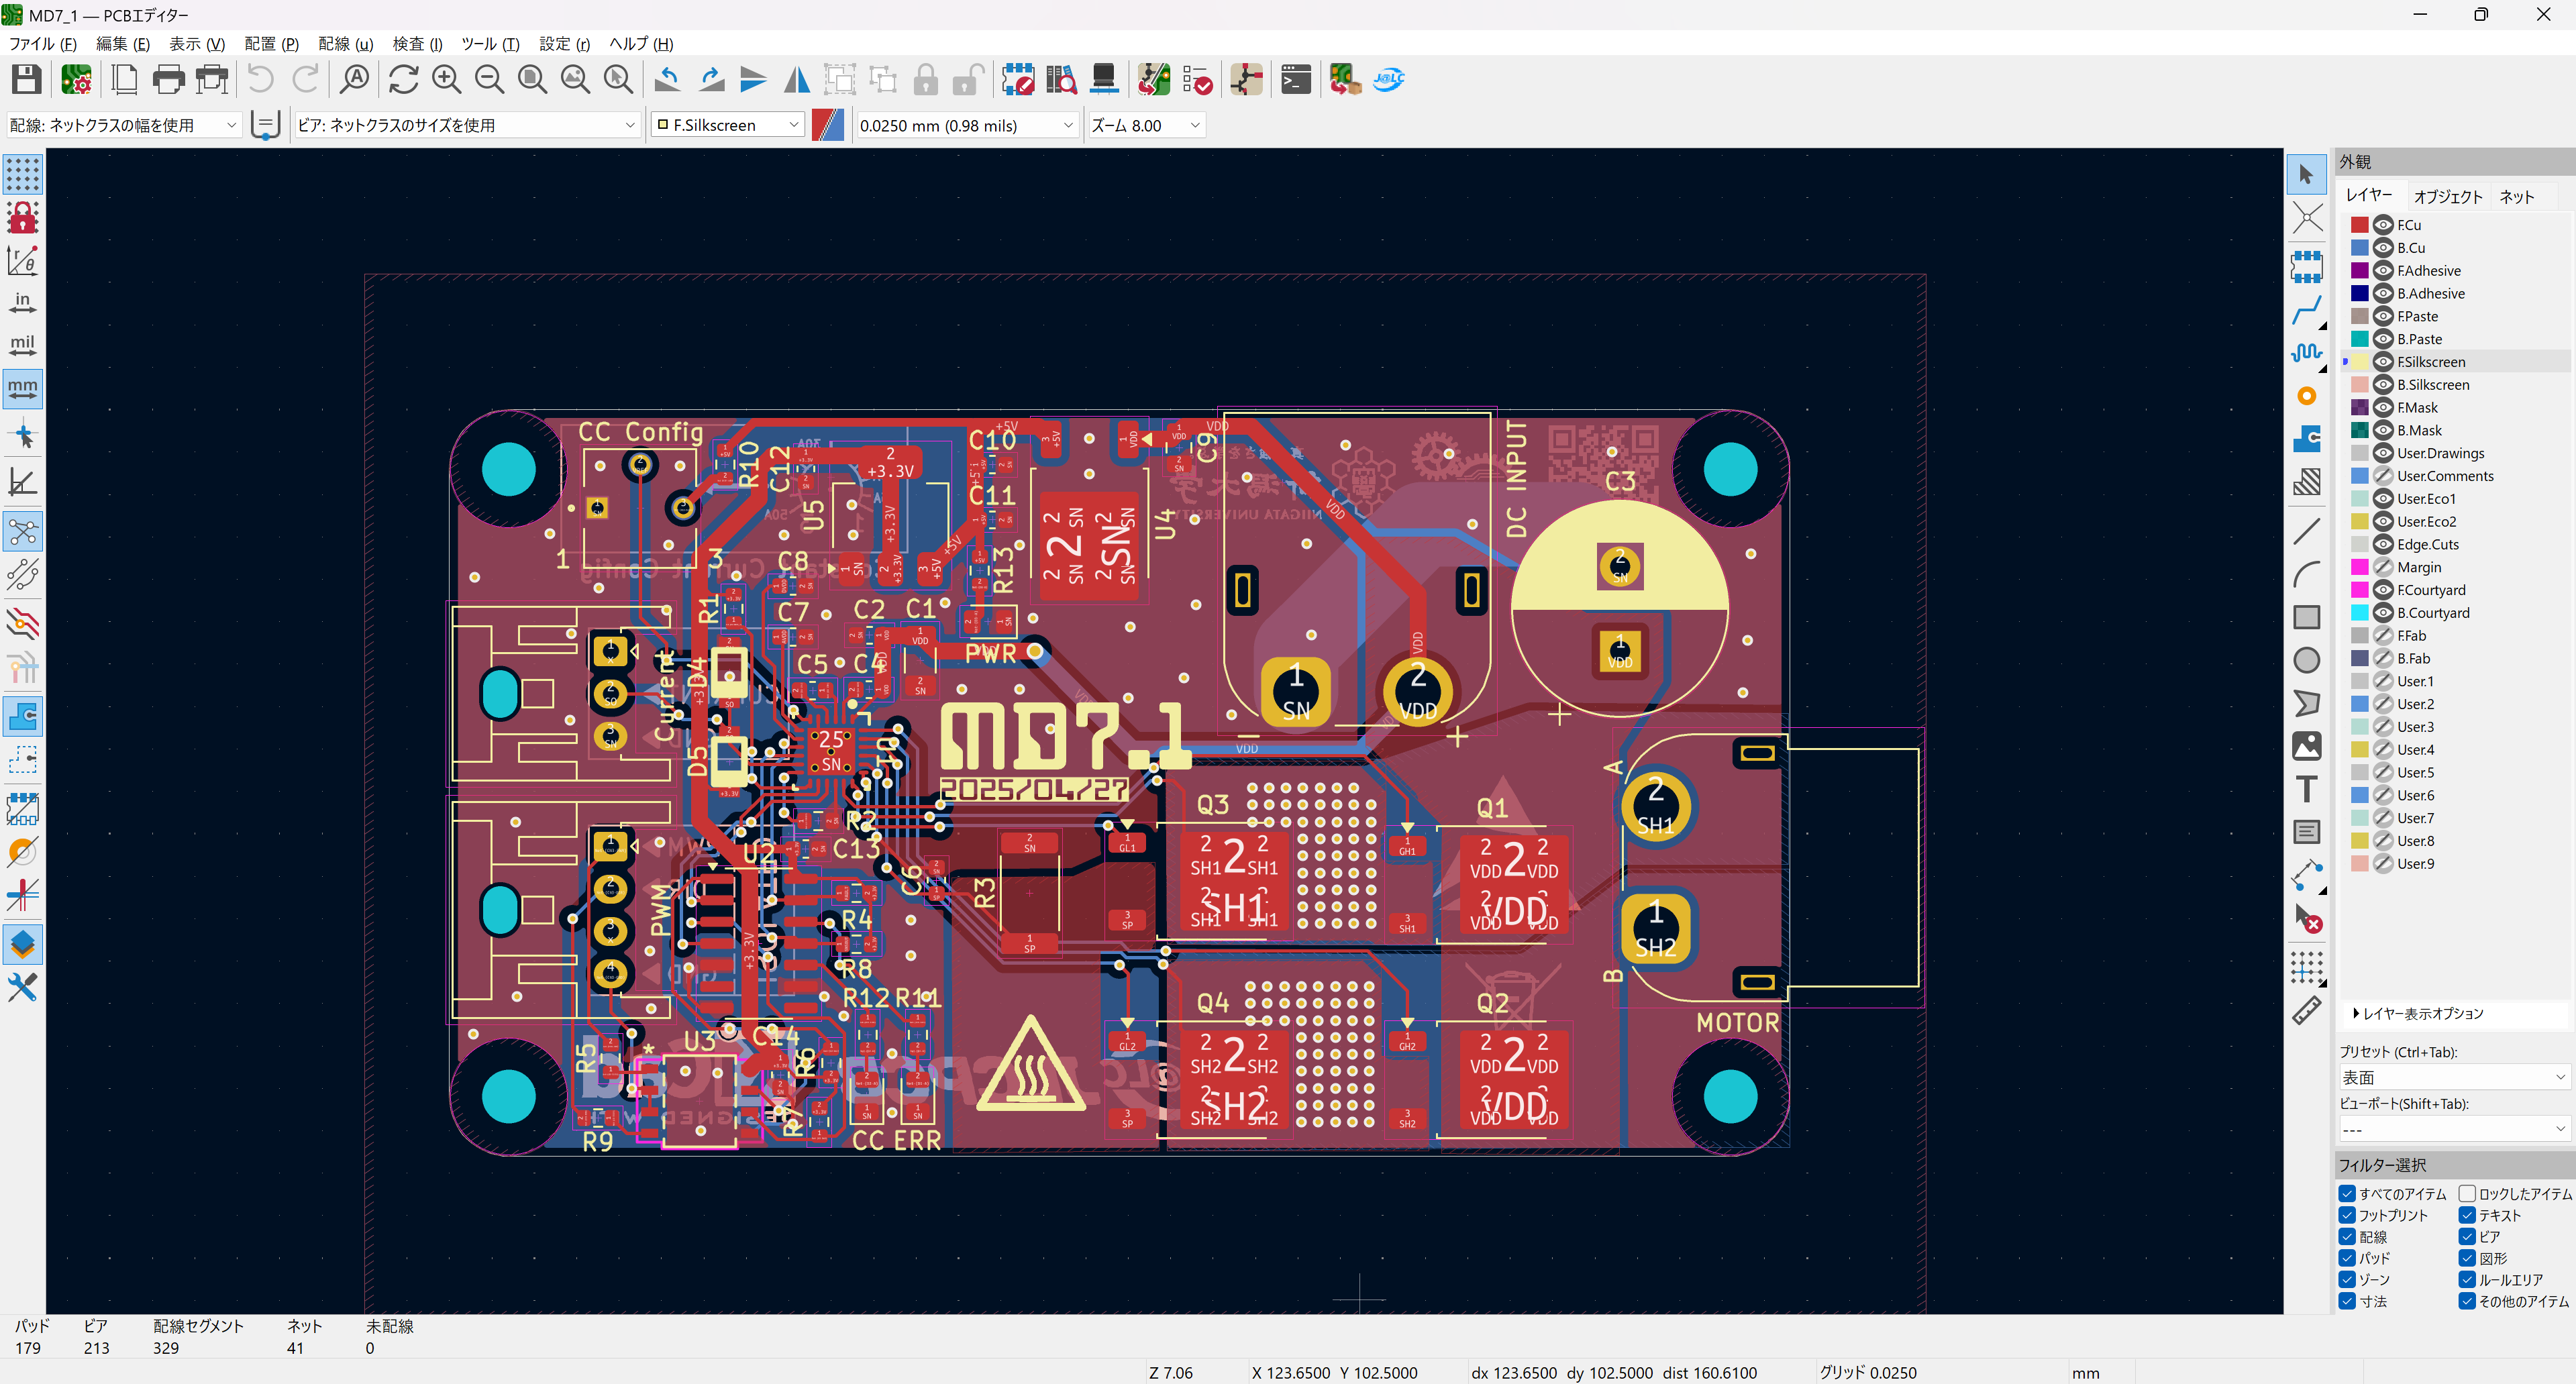Select the Measure ruler tool
2576x1384 pixels.
point(2306,1011)
